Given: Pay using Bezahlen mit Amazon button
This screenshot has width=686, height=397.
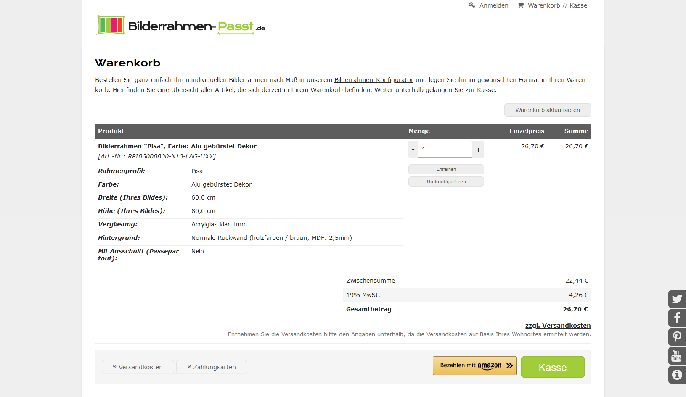Looking at the screenshot, I should [474, 365].
